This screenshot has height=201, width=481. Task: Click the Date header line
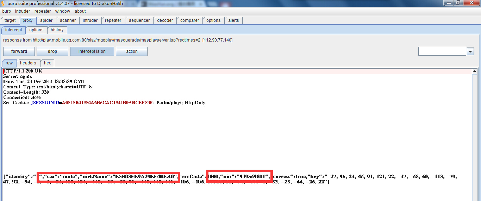pos(44,82)
